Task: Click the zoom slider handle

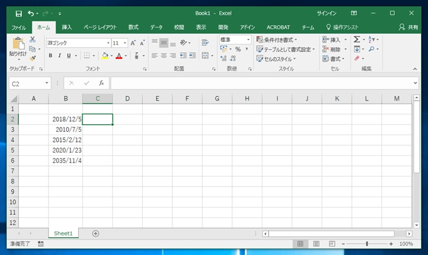Action: coord(367,244)
